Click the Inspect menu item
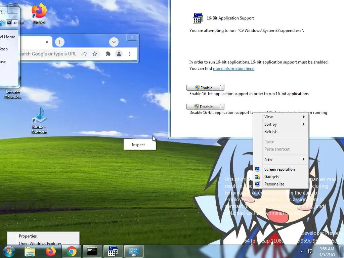 [x=140, y=145]
